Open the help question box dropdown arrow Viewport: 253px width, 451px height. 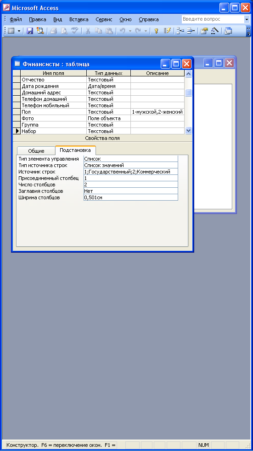pos(247,19)
